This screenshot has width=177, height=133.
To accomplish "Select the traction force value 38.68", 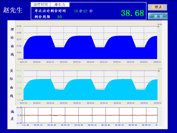I will click(132, 13).
